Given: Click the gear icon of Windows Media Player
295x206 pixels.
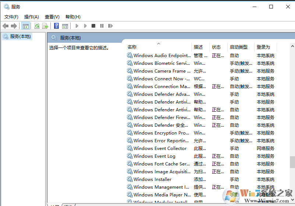Looking at the screenshot, I should pyautogui.click(x=129, y=195).
